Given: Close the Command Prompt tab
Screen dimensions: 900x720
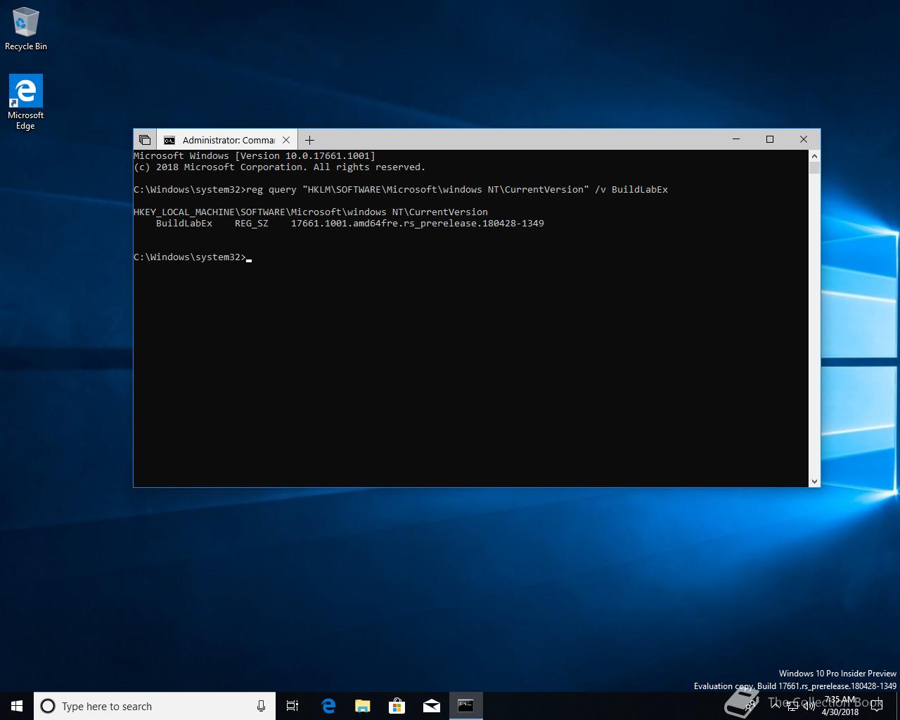Looking at the screenshot, I should pyautogui.click(x=286, y=140).
